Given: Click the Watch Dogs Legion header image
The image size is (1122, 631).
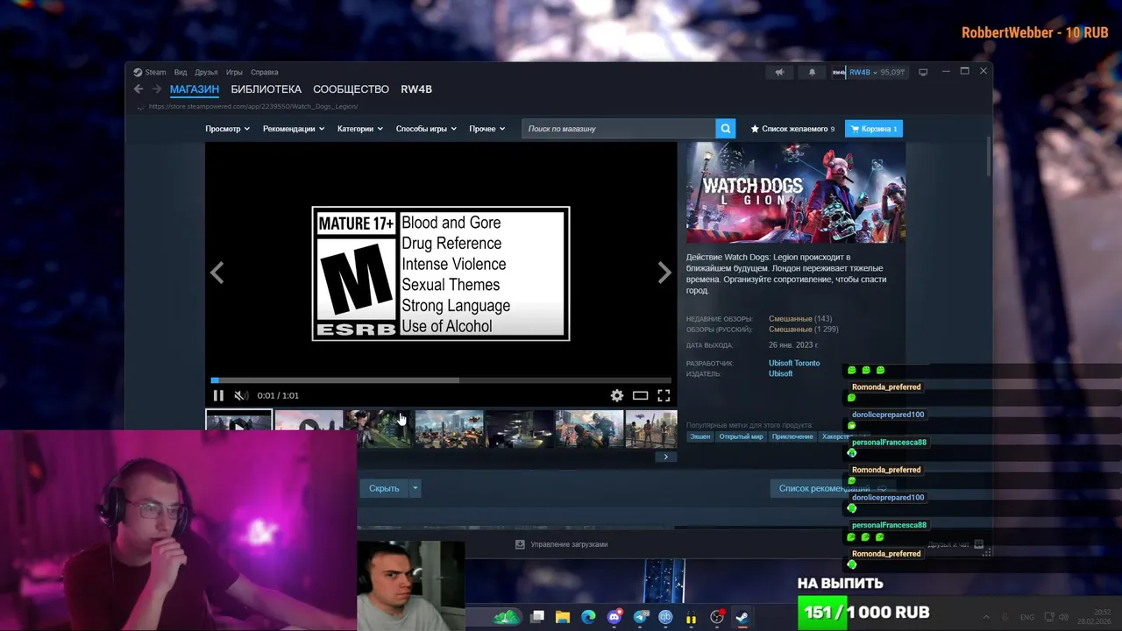Looking at the screenshot, I should pyautogui.click(x=796, y=193).
